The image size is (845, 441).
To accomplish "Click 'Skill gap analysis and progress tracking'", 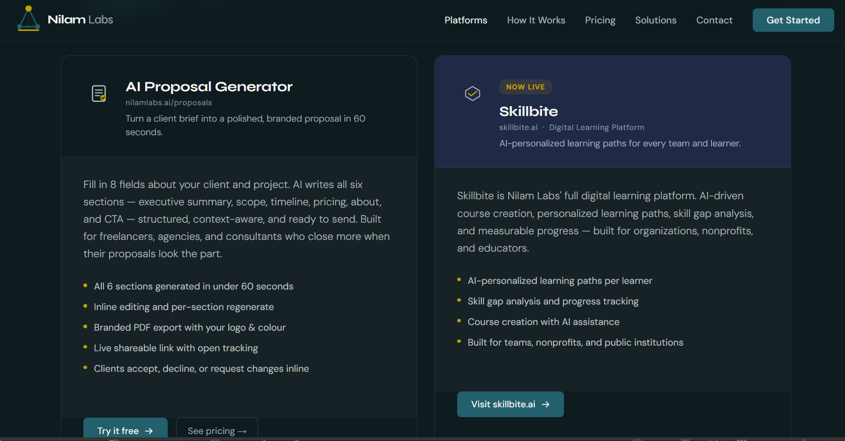I will click(553, 301).
